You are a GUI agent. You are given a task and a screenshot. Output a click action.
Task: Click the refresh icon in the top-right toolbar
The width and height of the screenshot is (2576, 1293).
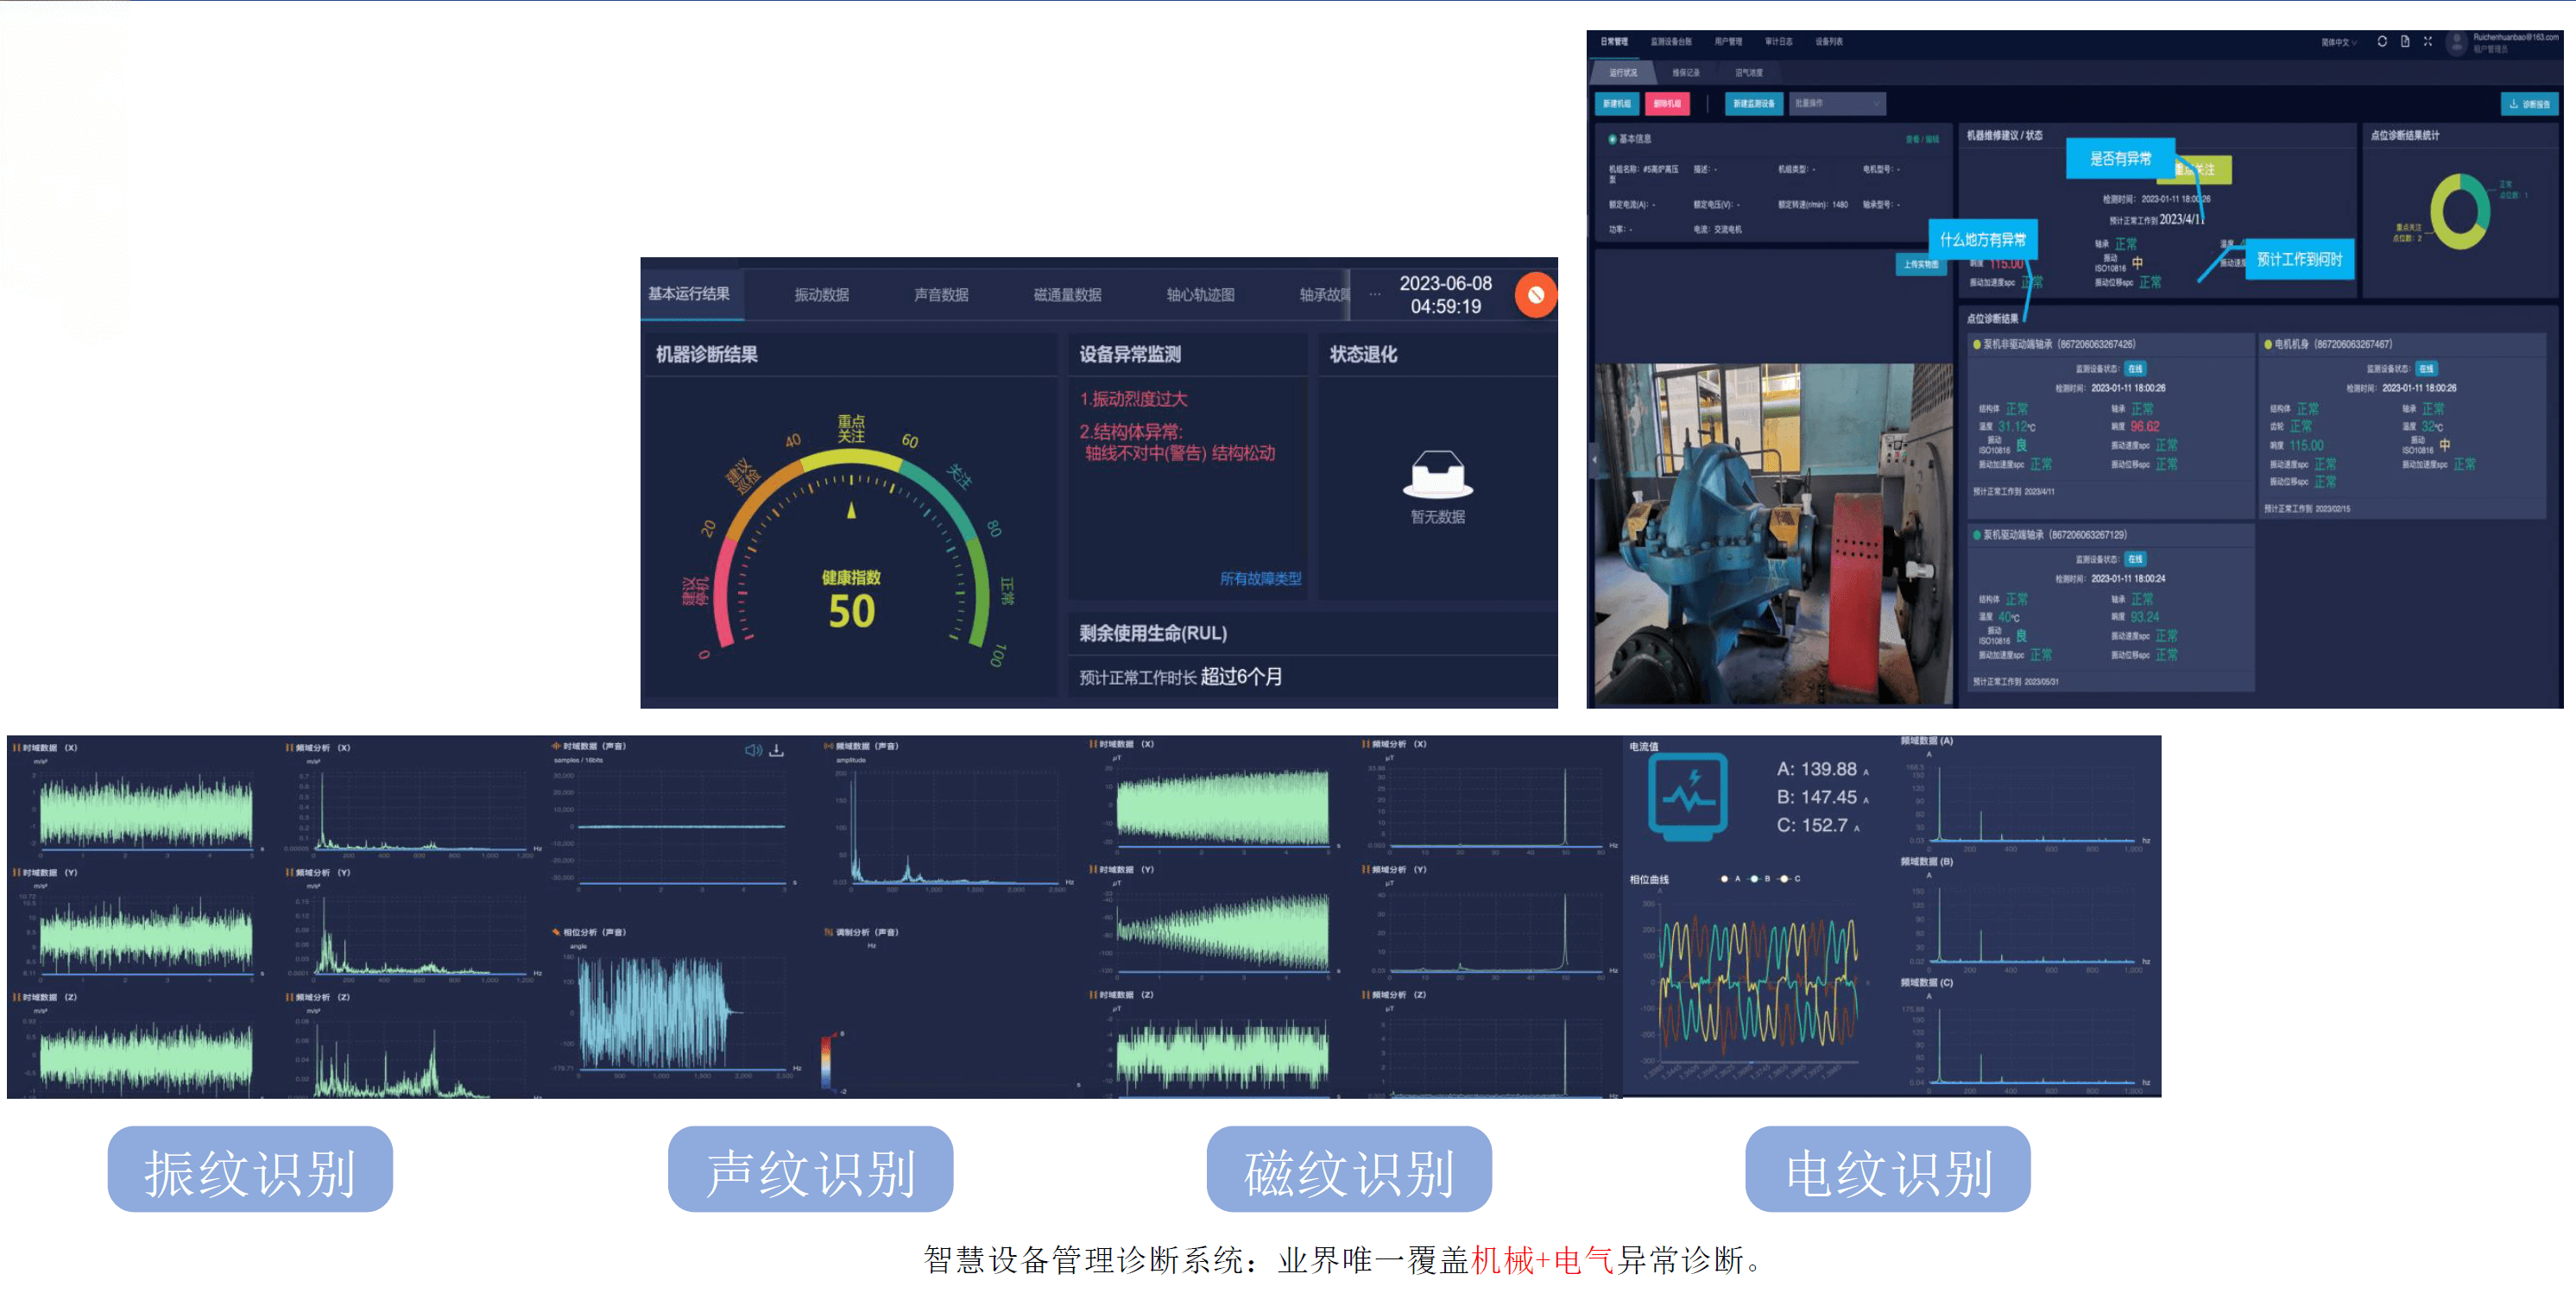click(2383, 42)
